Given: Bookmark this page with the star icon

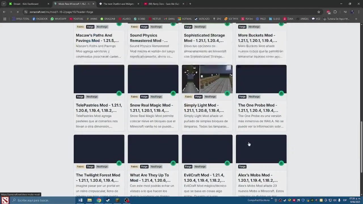Looking at the screenshot, I should 319,12.
